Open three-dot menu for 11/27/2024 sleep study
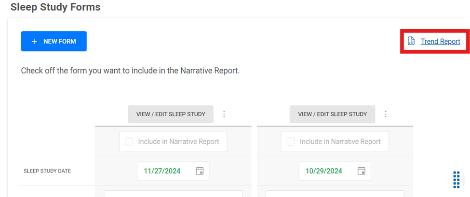Image resolution: width=470 pixels, height=197 pixels. click(x=224, y=114)
